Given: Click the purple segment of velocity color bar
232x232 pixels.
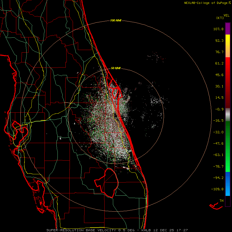Looking at the screenshot, I should click(228, 29).
